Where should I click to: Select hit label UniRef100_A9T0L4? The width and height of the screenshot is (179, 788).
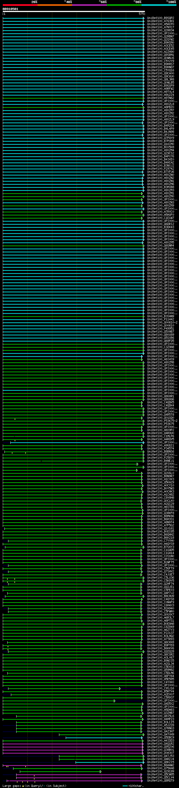[161, 92]
